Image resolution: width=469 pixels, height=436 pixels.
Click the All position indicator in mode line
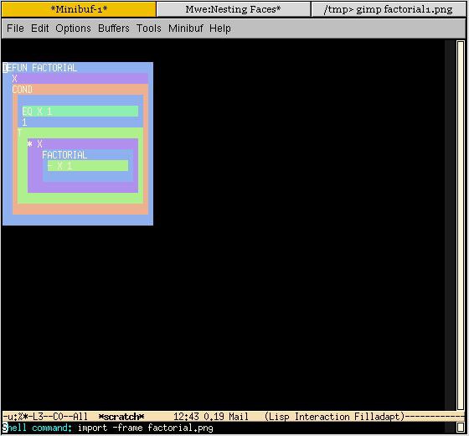[x=80, y=417]
